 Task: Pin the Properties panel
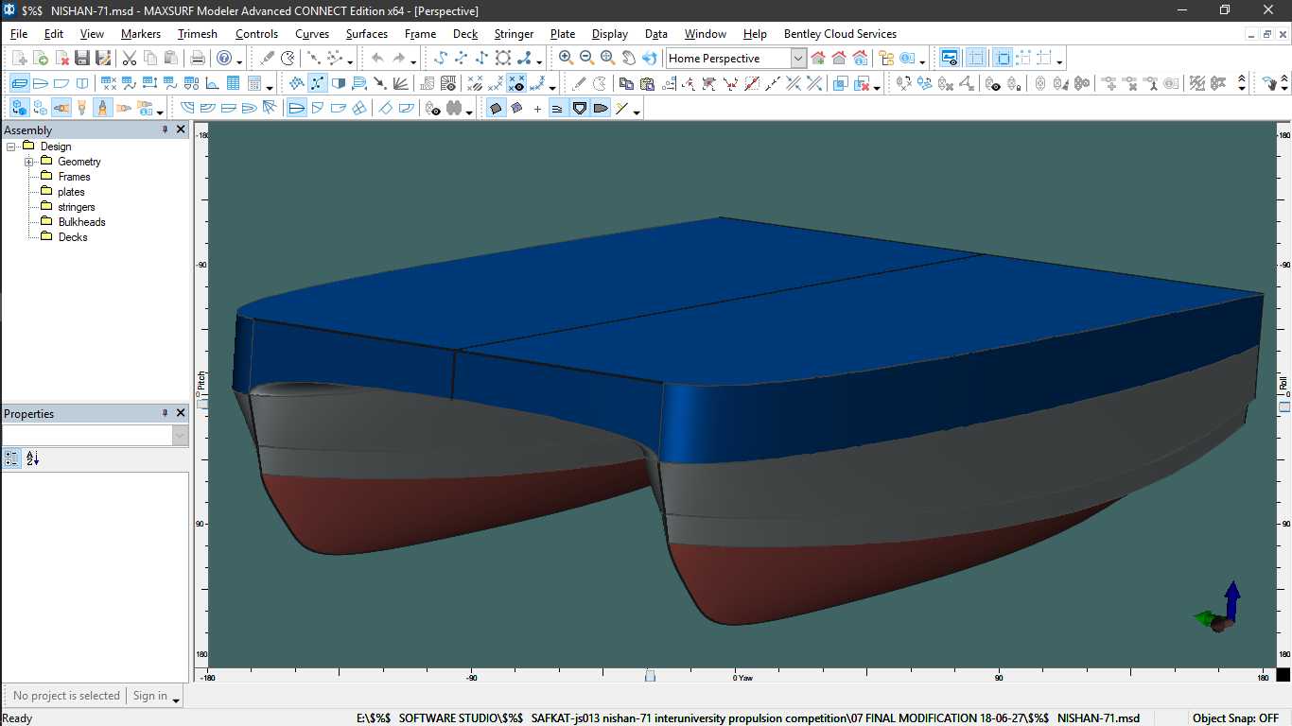tap(165, 413)
